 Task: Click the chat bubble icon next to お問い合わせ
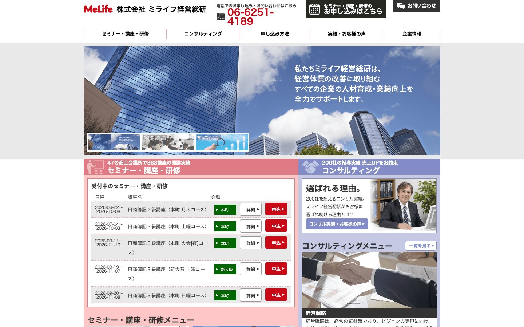[x=401, y=6]
